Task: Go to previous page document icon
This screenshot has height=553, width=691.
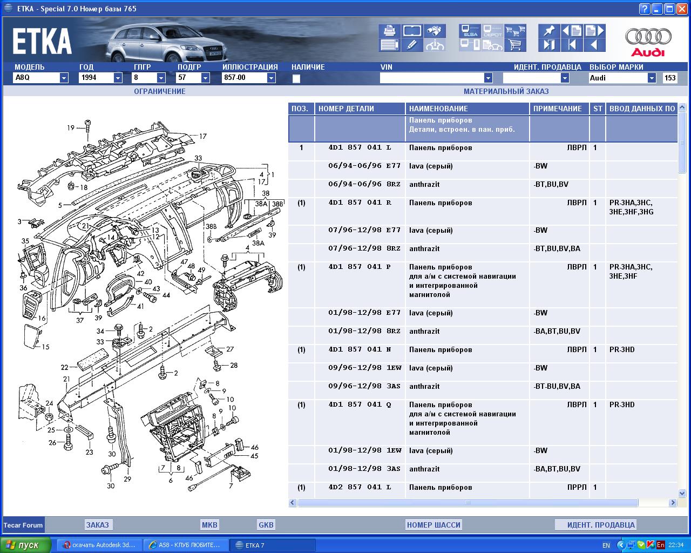Action: click(572, 31)
